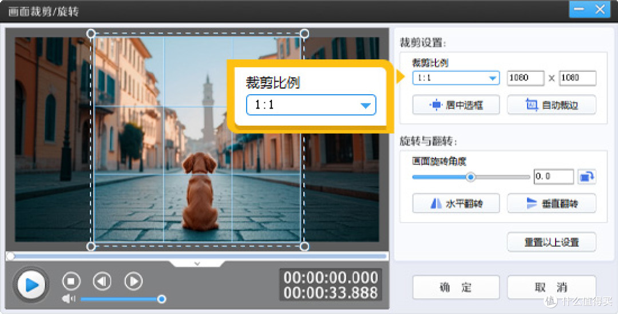Screen dimensions: 618x314
Task: Click the bottom-right crop corner handle
Action: 304,247
